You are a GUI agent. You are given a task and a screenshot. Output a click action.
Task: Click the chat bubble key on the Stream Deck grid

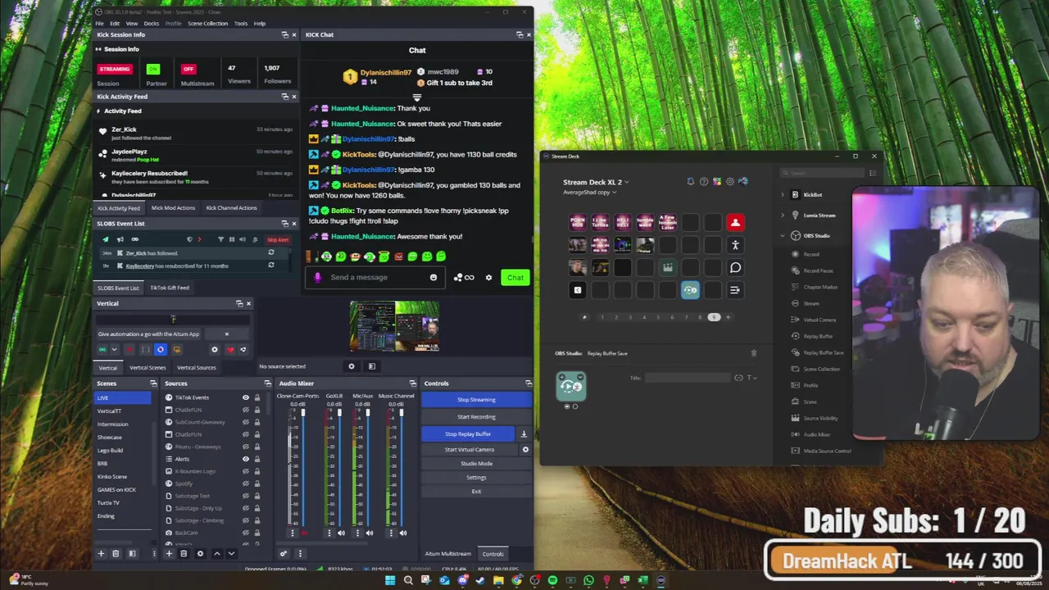pos(735,267)
